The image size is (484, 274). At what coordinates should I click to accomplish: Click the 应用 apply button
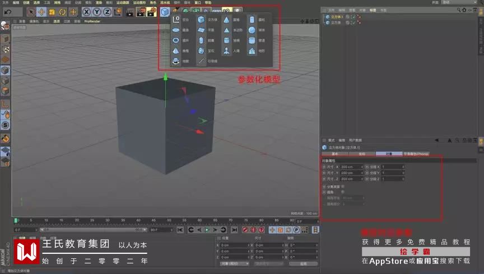pyautogui.click(x=303, y=264)
